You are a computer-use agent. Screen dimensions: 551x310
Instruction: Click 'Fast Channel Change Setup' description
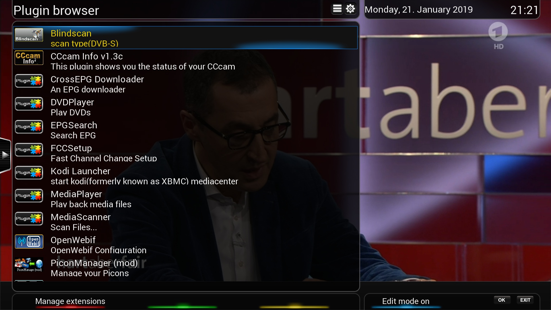coord(104,158)
